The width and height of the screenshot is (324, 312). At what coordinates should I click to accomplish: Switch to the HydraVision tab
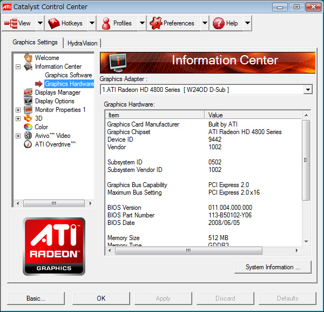click(82, 43)
